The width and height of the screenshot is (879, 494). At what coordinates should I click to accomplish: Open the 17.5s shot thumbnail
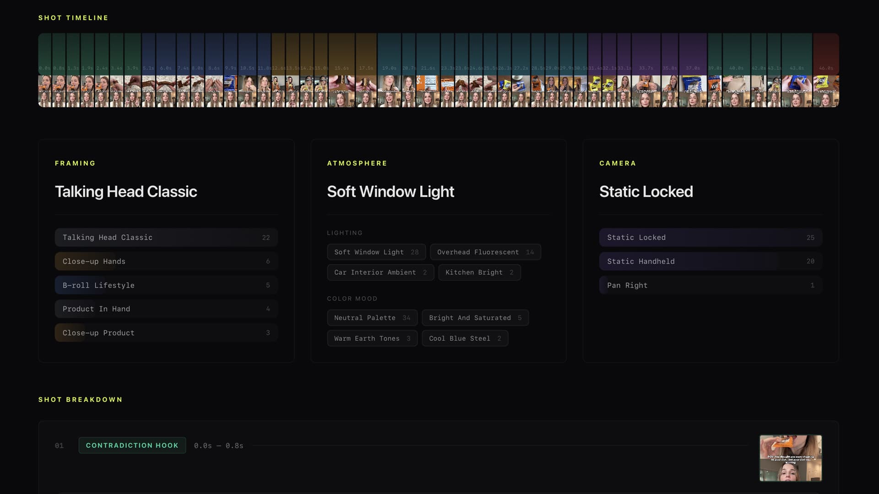point(366,91)
